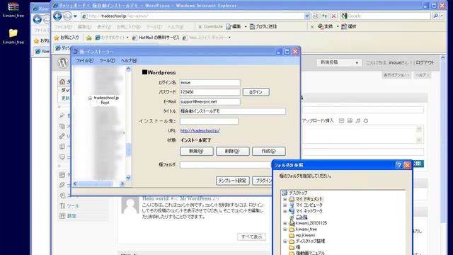
Task: Expand the マイ ネットワーク tree node
Action: point(285,211)
